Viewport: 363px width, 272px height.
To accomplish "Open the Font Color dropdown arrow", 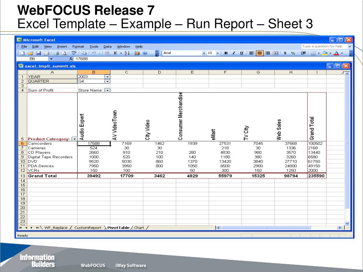I will point(342,53).
